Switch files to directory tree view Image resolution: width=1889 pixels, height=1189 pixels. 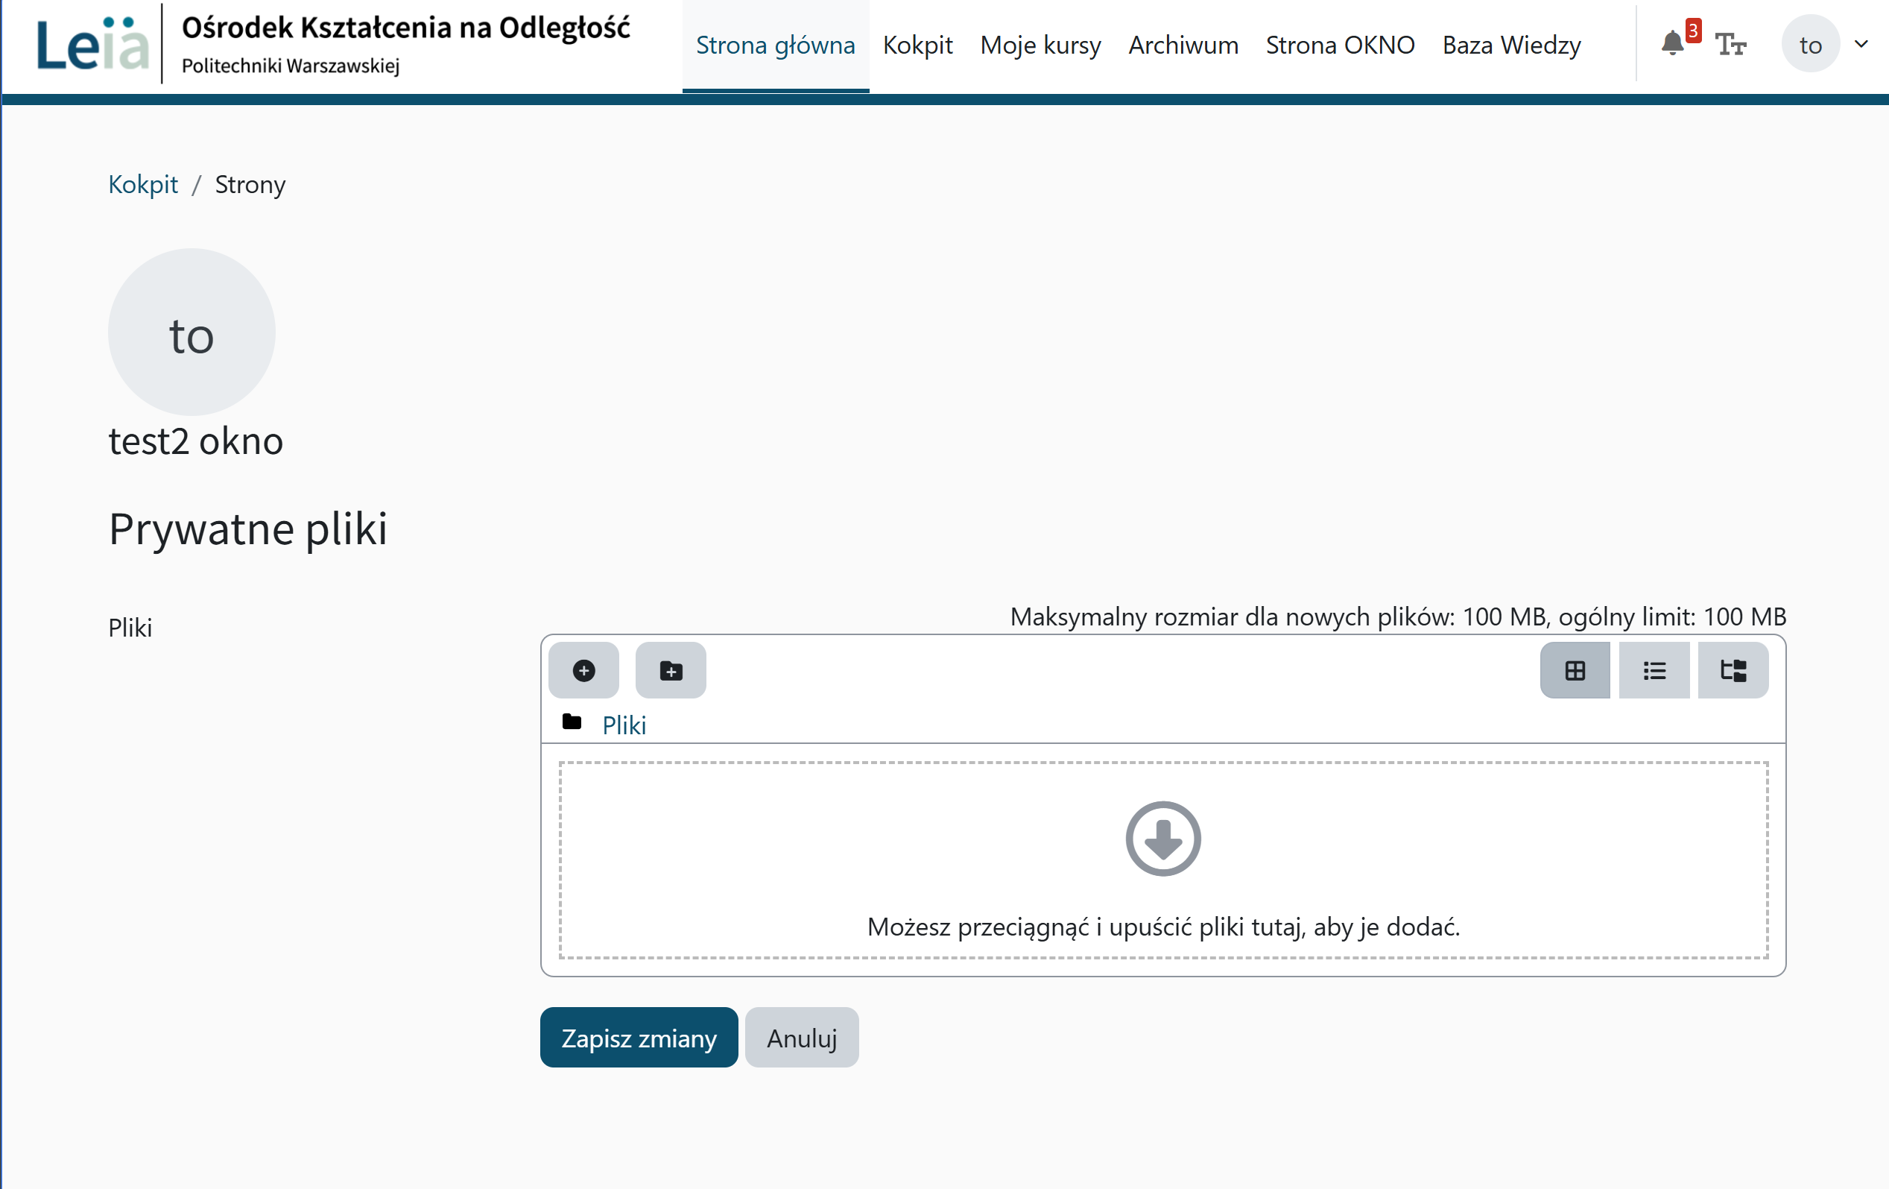(x=1733, y=670)
